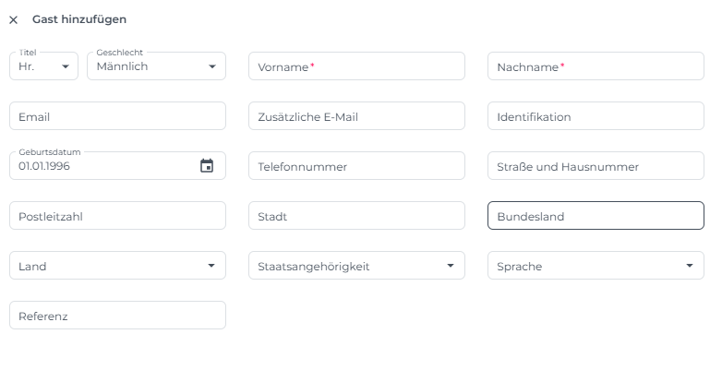
Task: Click the Gast hinzufügen heading
Action: click(79, 19)
